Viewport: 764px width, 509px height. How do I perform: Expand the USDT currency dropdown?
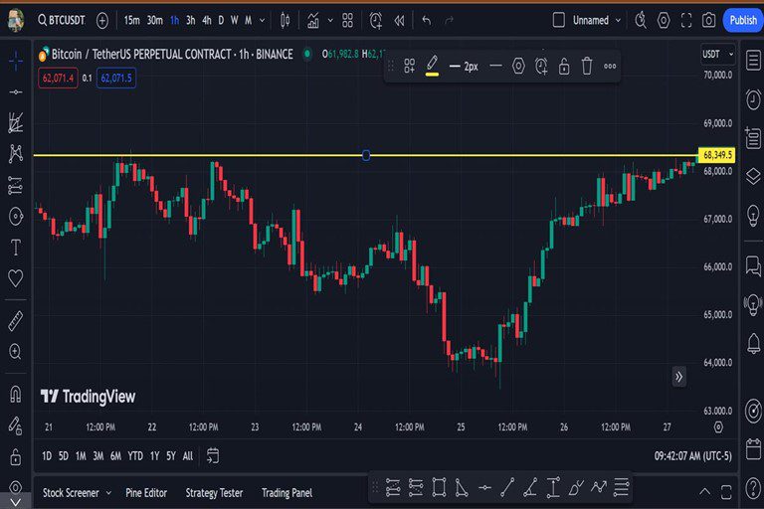point(717,54)
